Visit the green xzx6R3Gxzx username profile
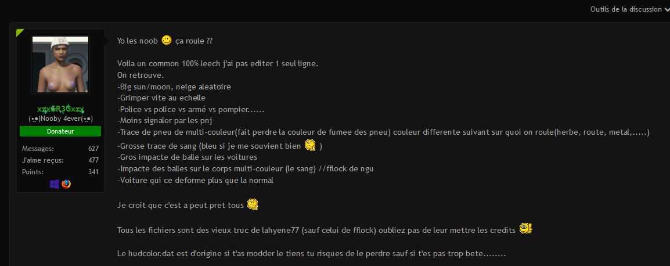 [60, 110]
